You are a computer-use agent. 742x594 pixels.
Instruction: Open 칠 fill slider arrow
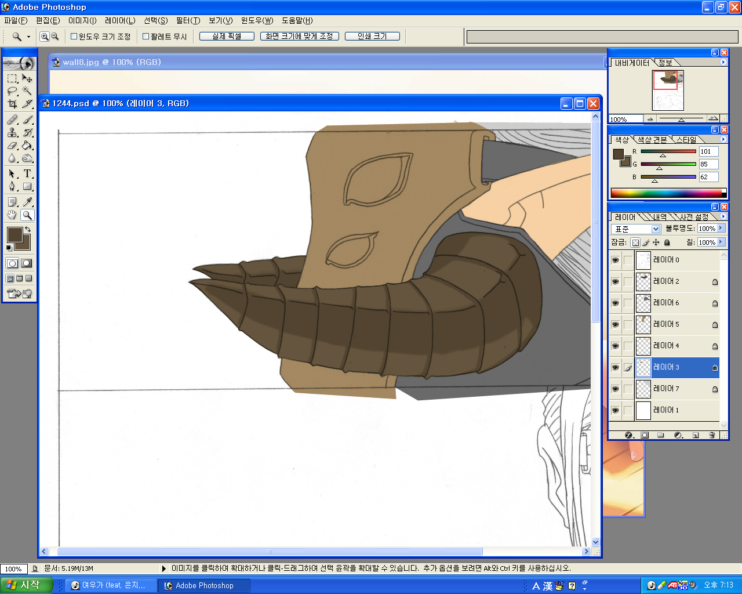coord(721,242)
